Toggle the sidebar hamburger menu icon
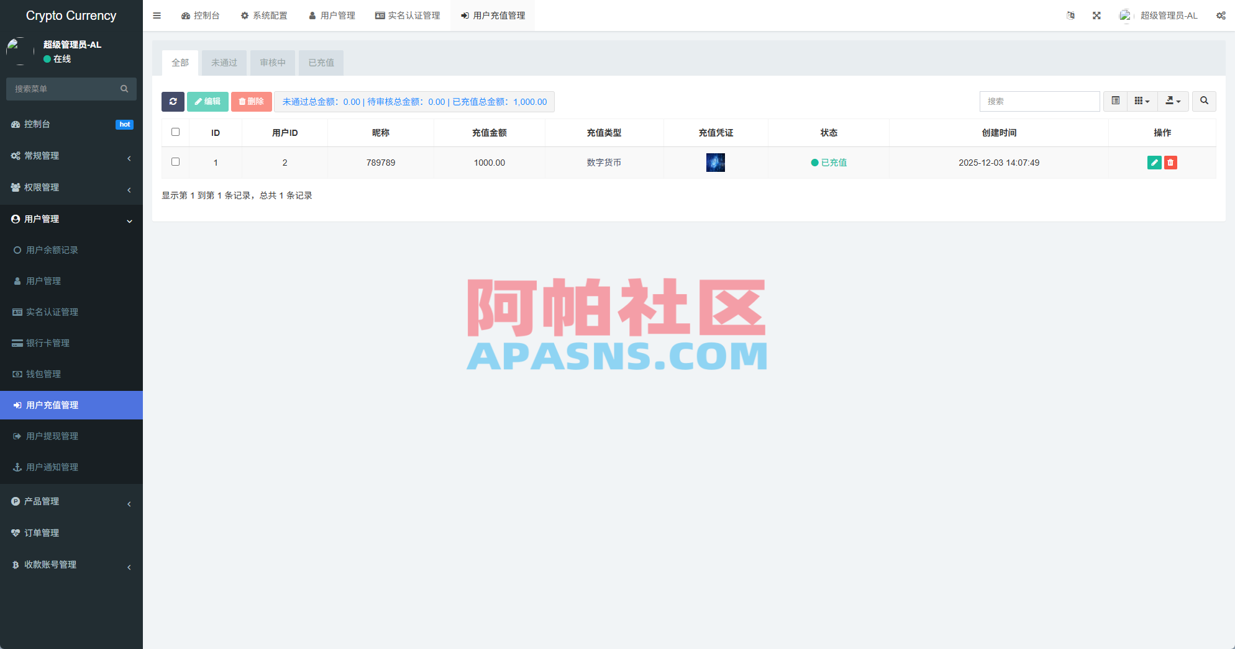1235x649 pixels. pyautogui.click(x=157, y=16)
